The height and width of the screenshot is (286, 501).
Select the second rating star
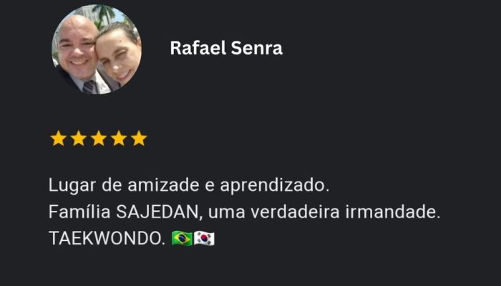[79, 139]
